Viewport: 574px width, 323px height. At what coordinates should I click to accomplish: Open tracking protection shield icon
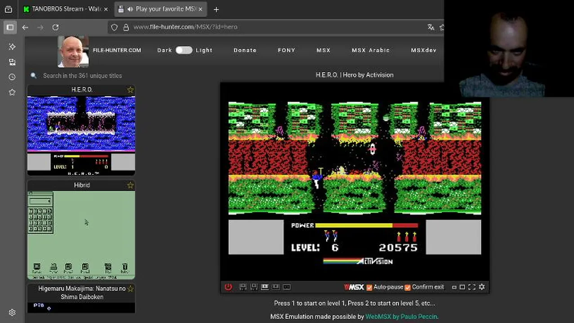coord(114,27)
